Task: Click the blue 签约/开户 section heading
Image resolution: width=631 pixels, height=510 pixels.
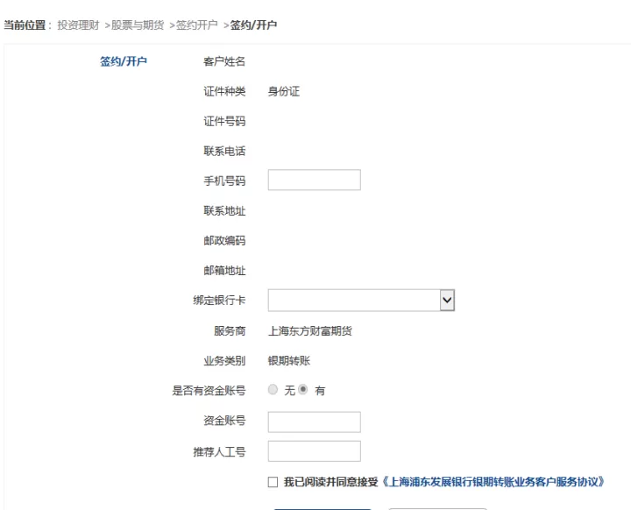Action: 124,61
